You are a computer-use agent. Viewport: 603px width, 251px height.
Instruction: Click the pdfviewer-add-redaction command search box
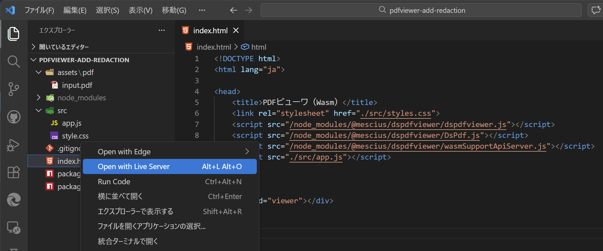(421, 10)
